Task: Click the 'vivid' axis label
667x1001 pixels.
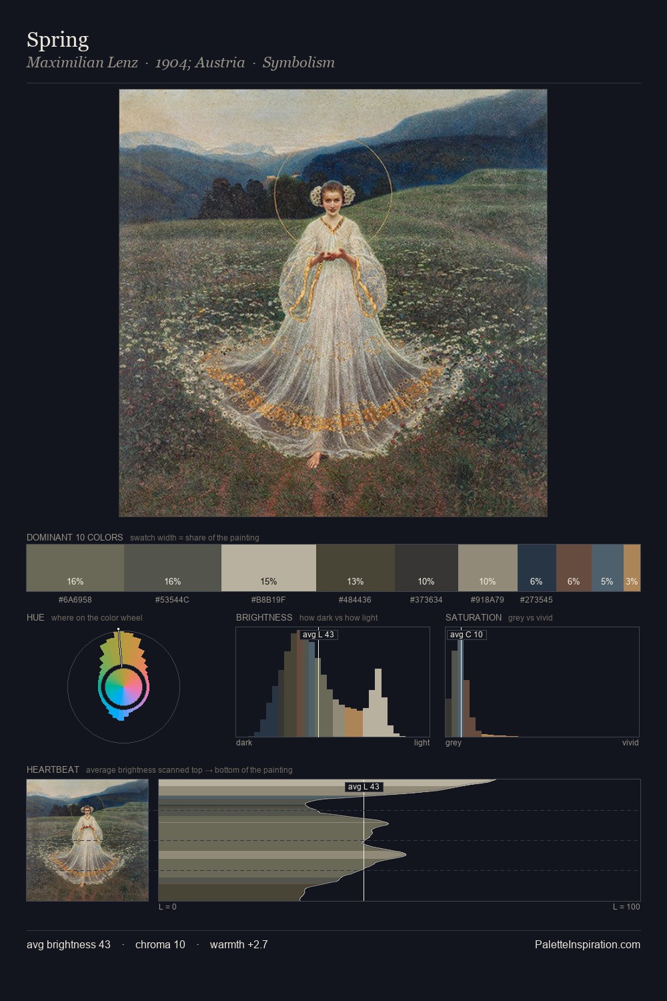Action: tap(630, 743)
